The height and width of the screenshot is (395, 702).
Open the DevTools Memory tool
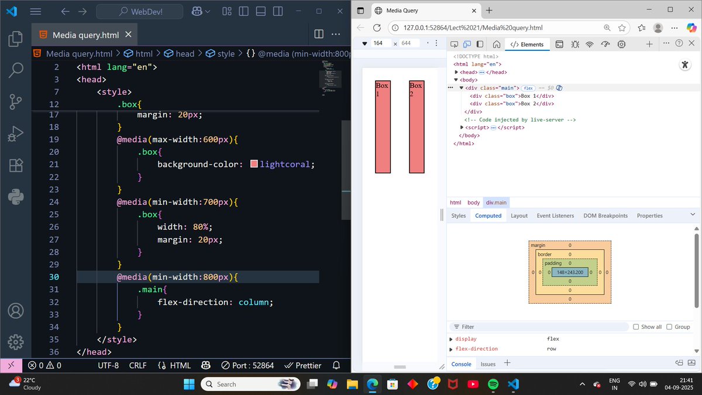point(621,44)
